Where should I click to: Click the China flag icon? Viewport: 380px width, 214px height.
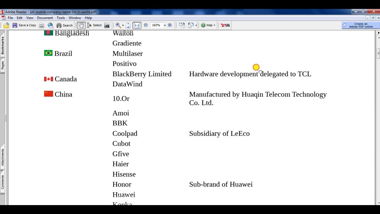pos(49,94)
